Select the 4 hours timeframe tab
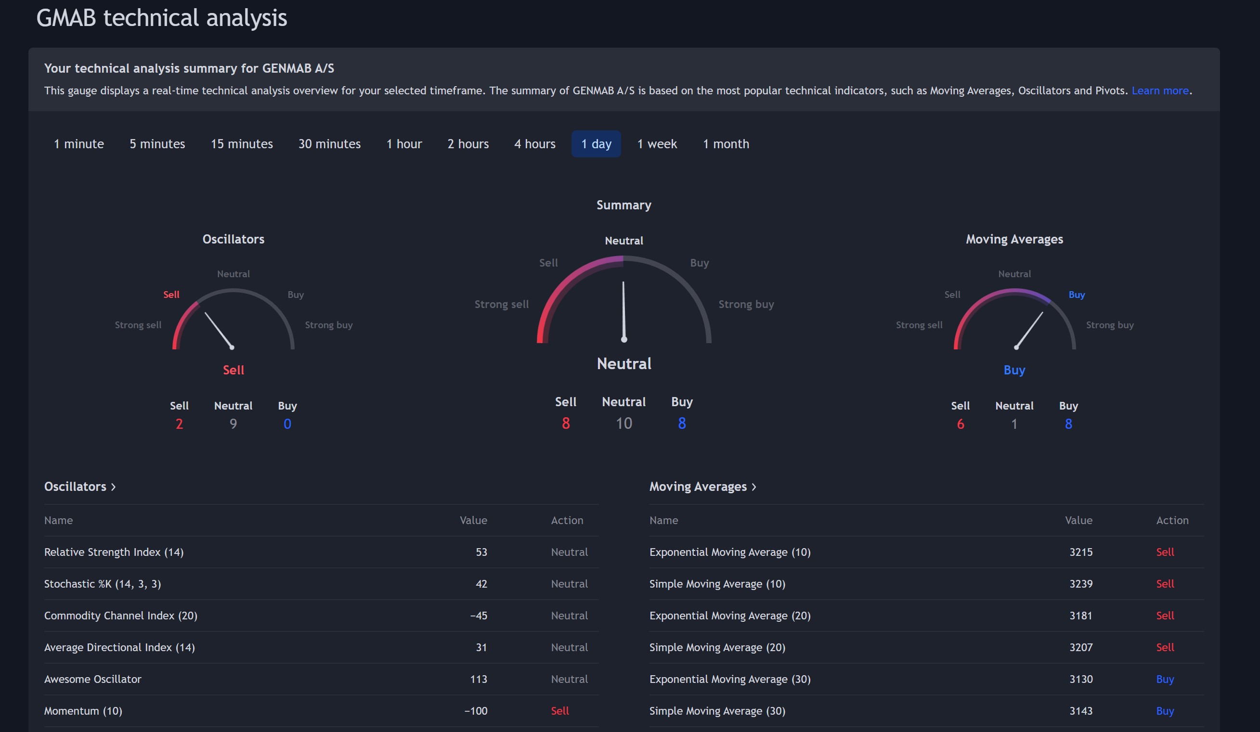This screenshot has width=1260, height=732. 534,144
